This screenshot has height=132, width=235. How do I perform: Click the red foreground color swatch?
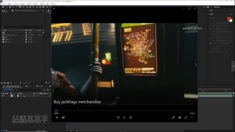coord(229,19)
